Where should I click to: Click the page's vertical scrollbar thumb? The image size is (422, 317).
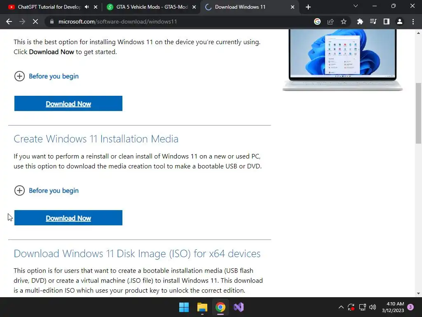[x=419, y=113]
